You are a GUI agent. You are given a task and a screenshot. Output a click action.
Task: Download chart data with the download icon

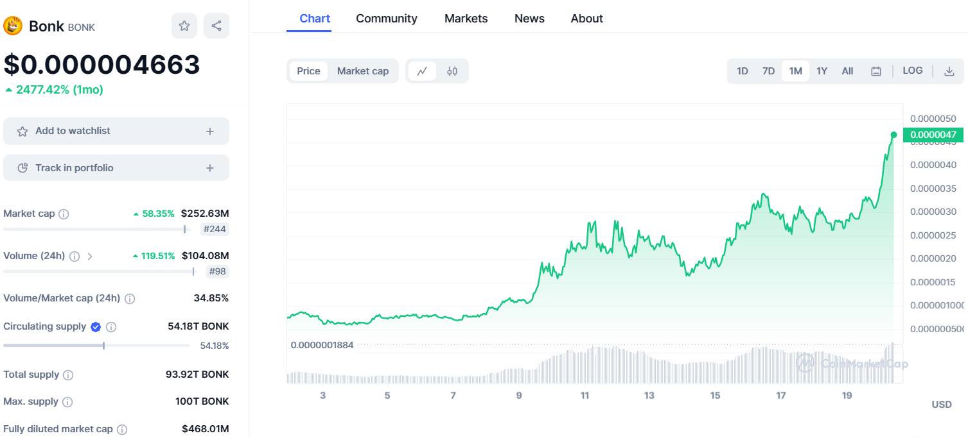tap(949, 71)
